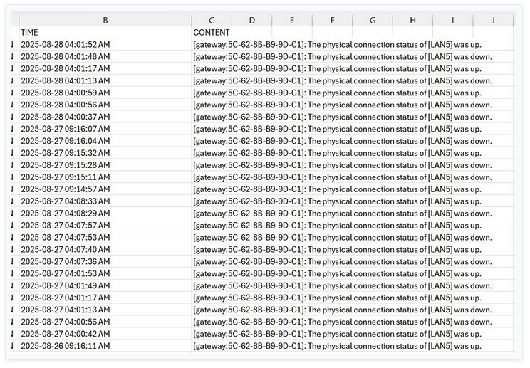Screen dimensions: 530x368
Task: Click the column D header
Action: click(x=251, y=21)
